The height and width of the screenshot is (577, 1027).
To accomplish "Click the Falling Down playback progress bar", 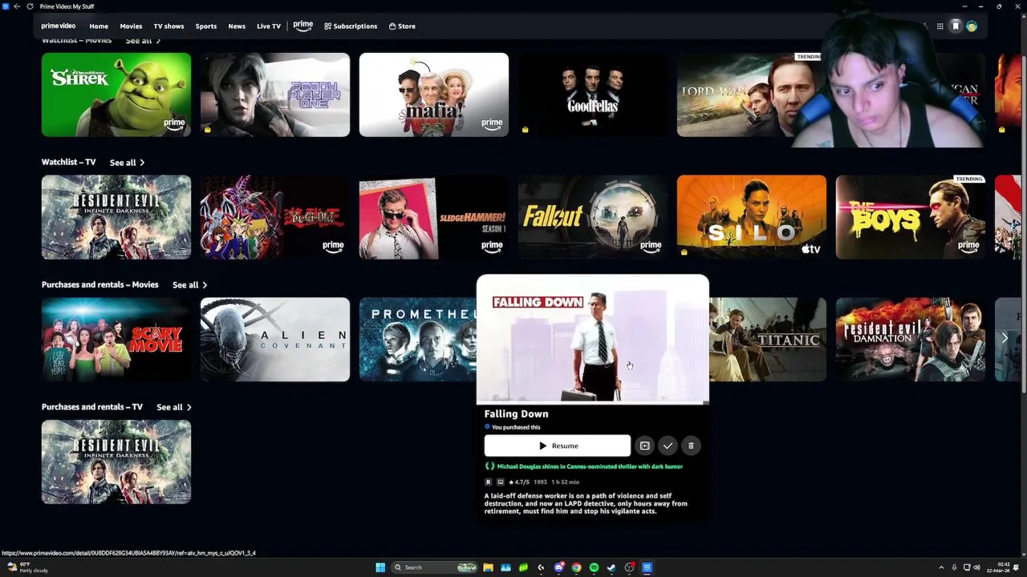I will (593, 402).
